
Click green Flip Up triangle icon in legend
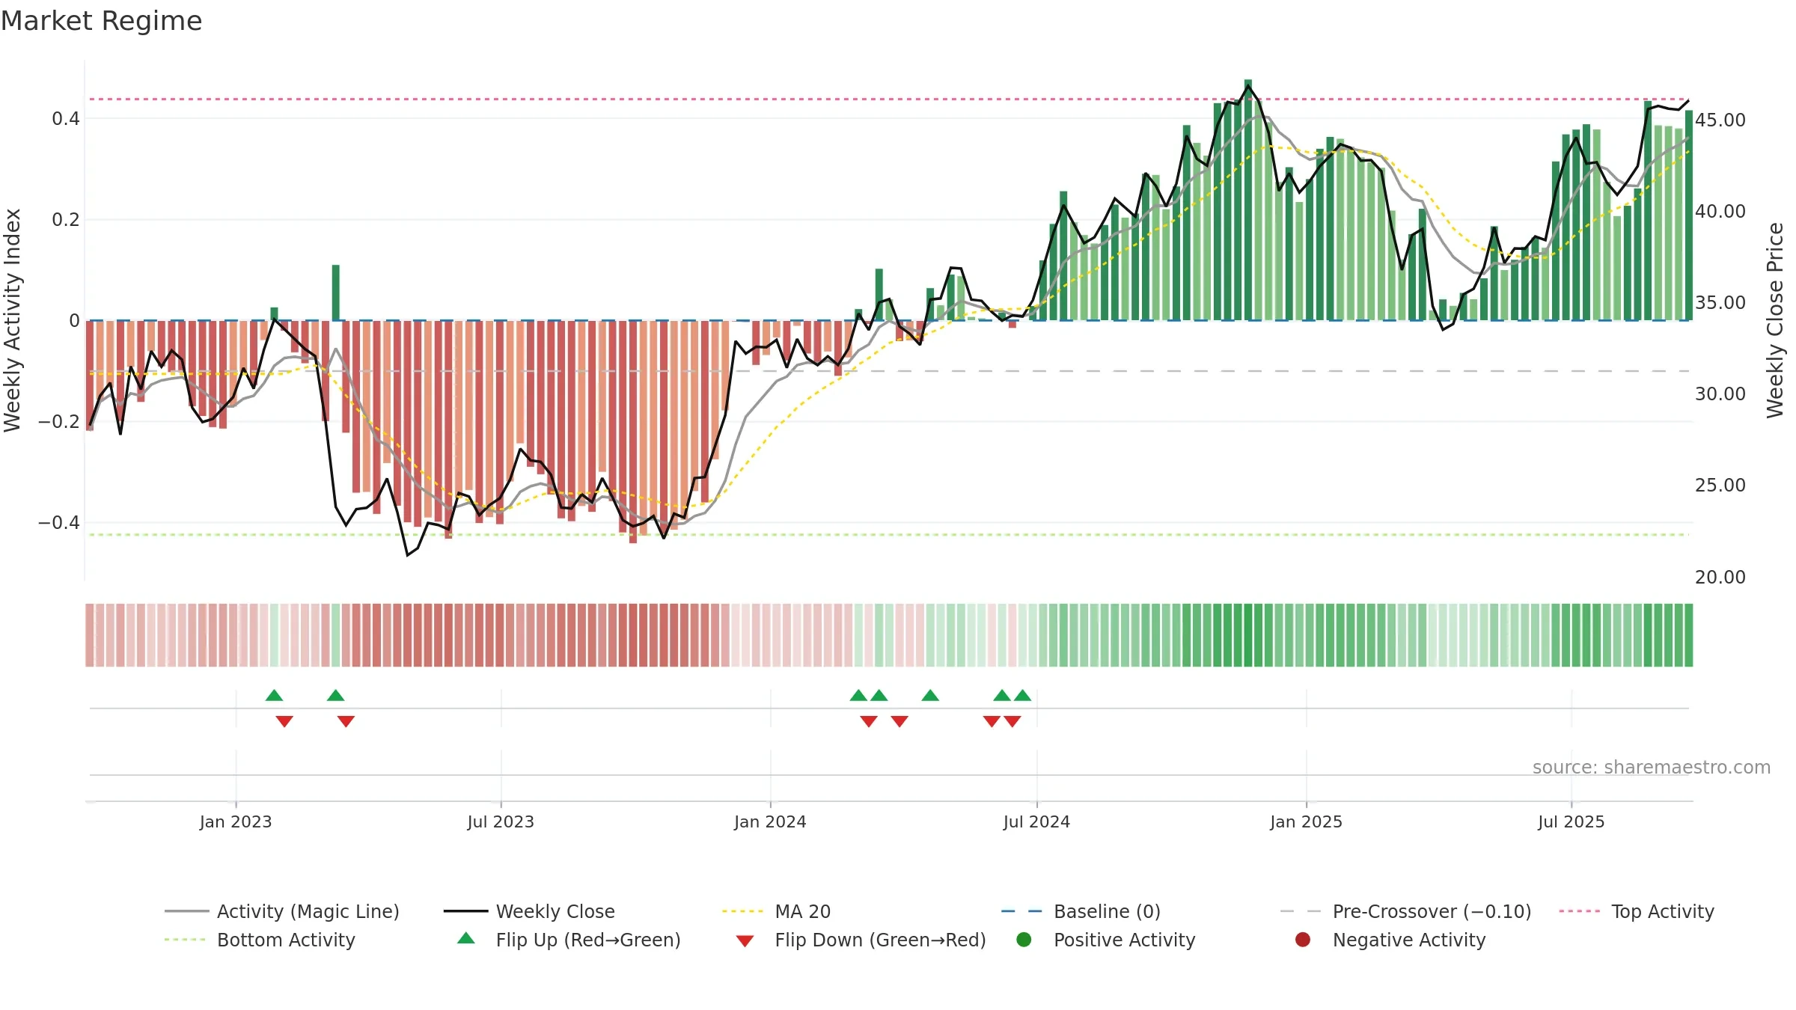pyautogui.click(x=466, y=938)
